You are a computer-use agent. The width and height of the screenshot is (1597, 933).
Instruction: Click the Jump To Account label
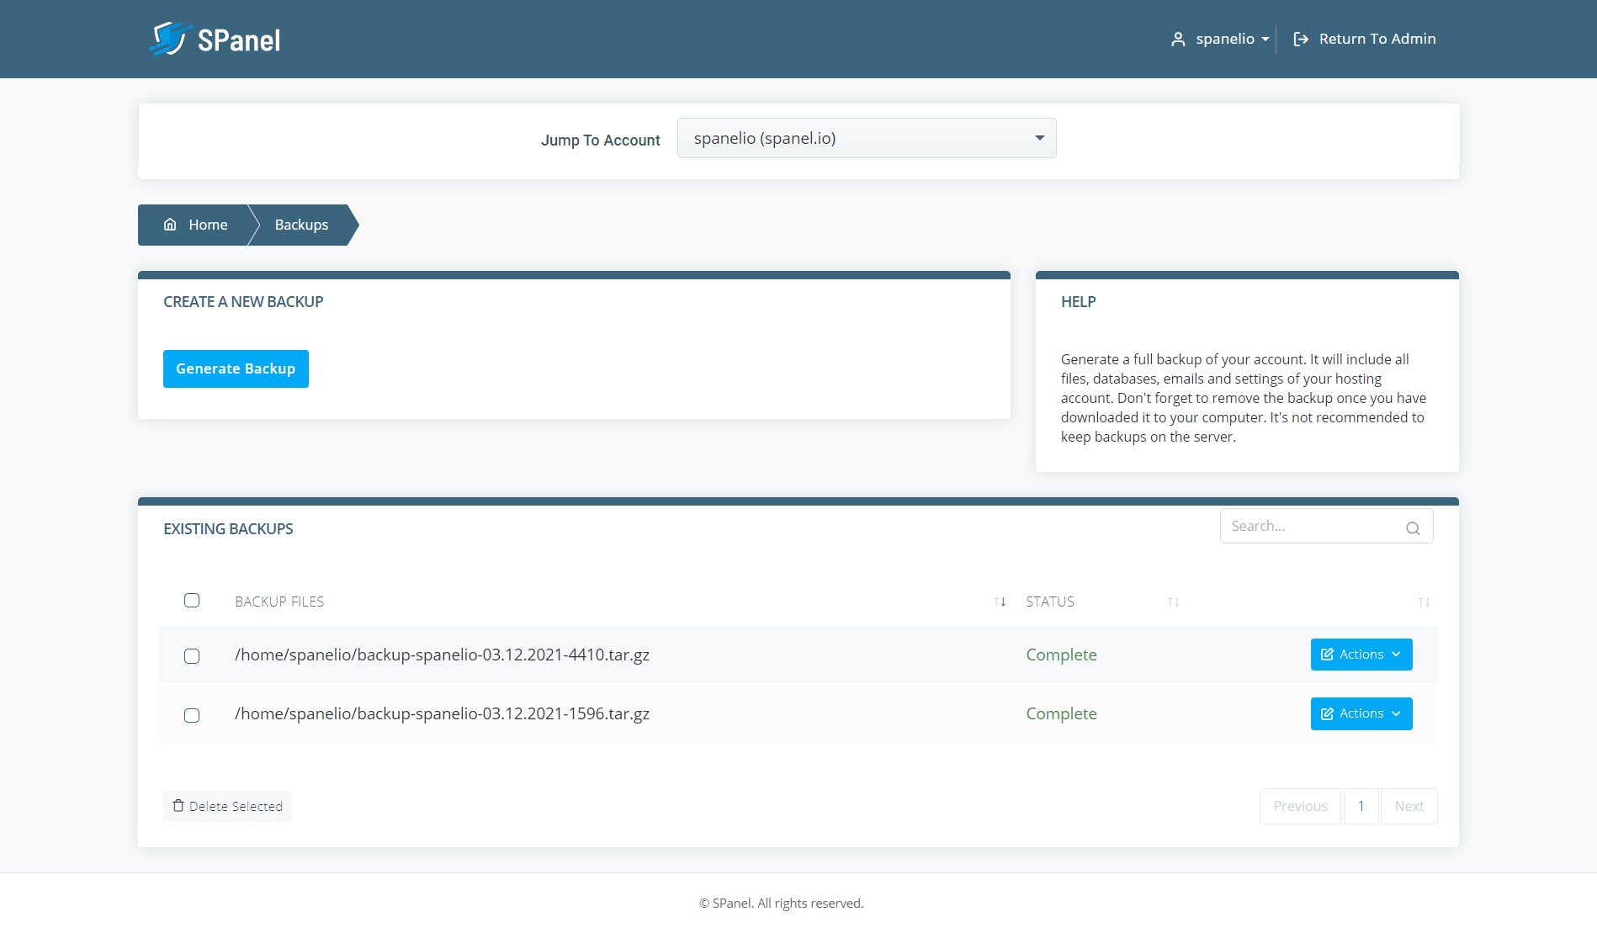[x=600, y=140]
